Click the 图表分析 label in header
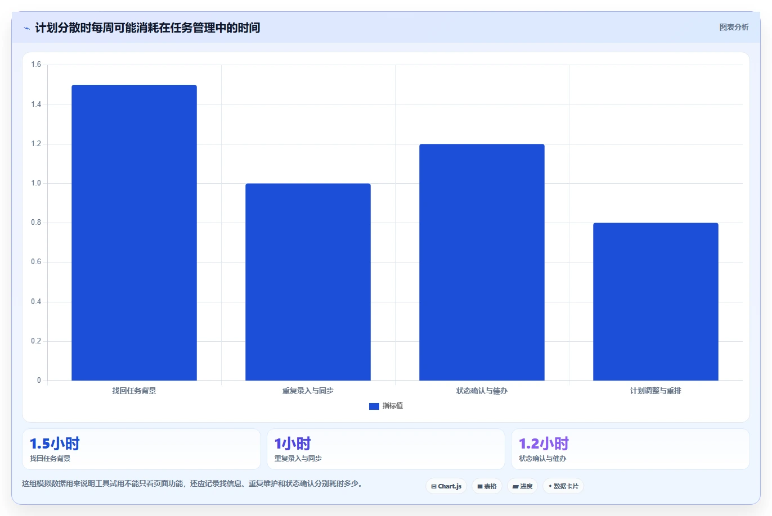Image resolution: width=772 pixels, height=516 pixels. pyautogui.click(x=734, y=27)
